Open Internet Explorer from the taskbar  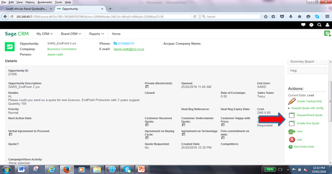point(52,170)
